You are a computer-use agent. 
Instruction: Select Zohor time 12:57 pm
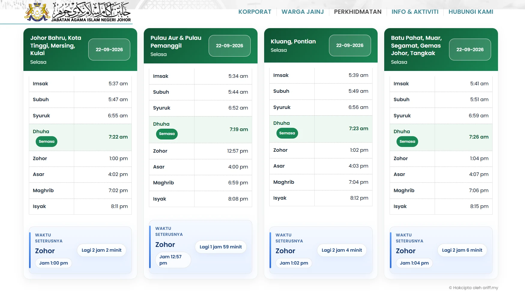point(237,151)
